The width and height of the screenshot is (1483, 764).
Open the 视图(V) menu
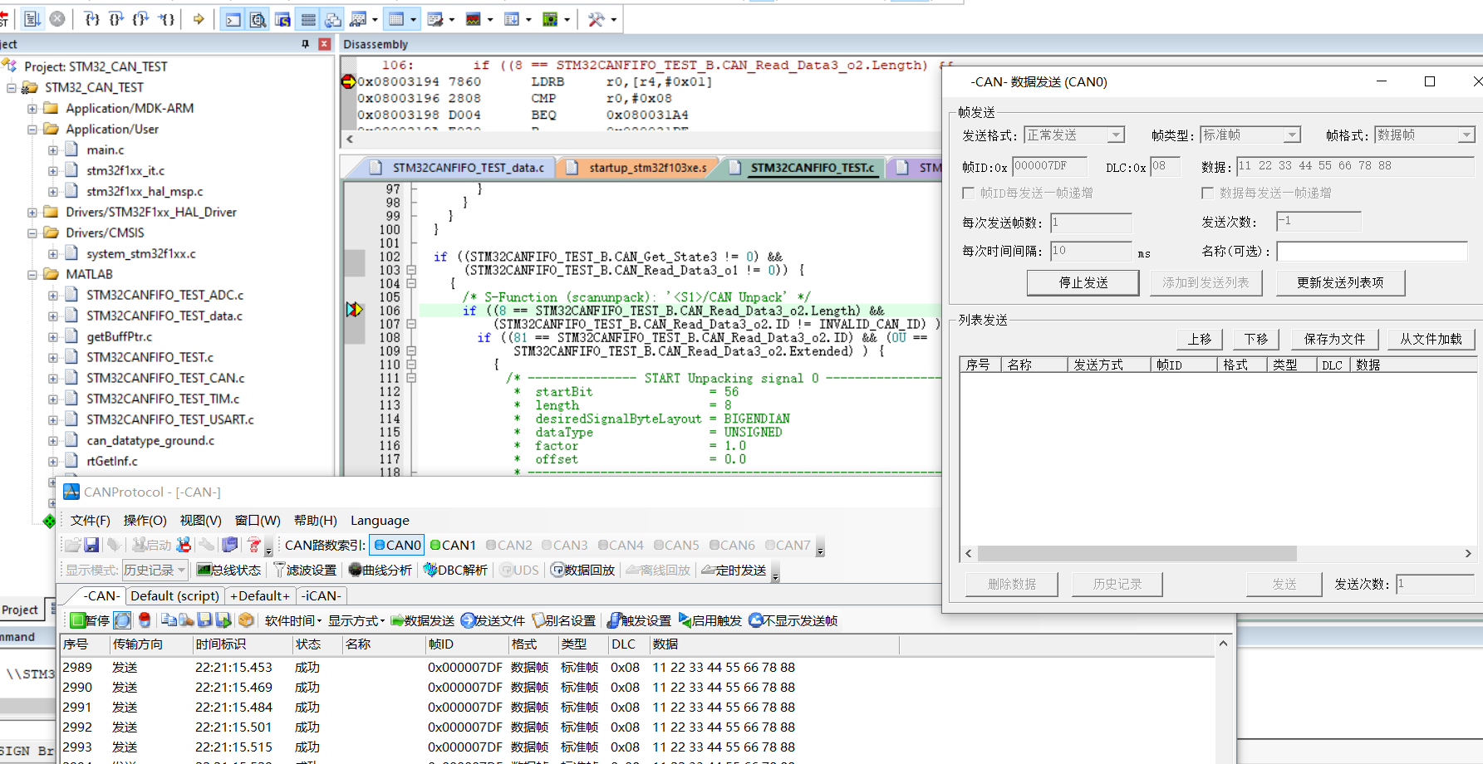pos(201,520)
